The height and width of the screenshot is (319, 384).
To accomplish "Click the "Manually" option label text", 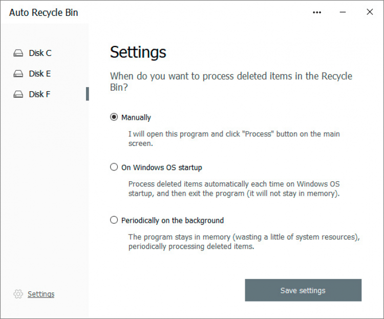I will point(136,118).
